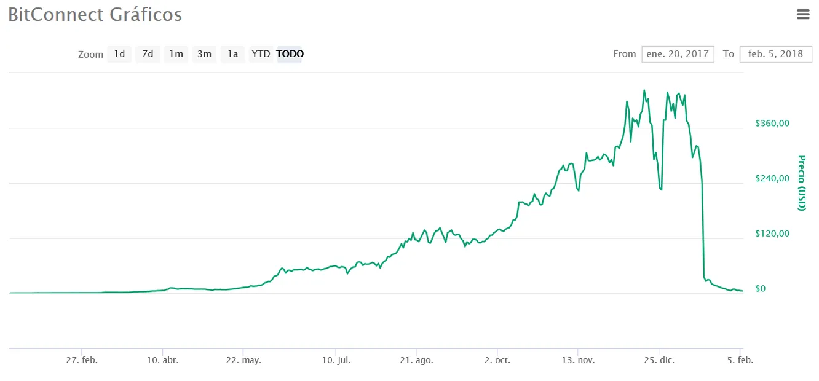819x381 pixels.
Task: Click the Precio (USD) axis title
Action: pos(801,183)
